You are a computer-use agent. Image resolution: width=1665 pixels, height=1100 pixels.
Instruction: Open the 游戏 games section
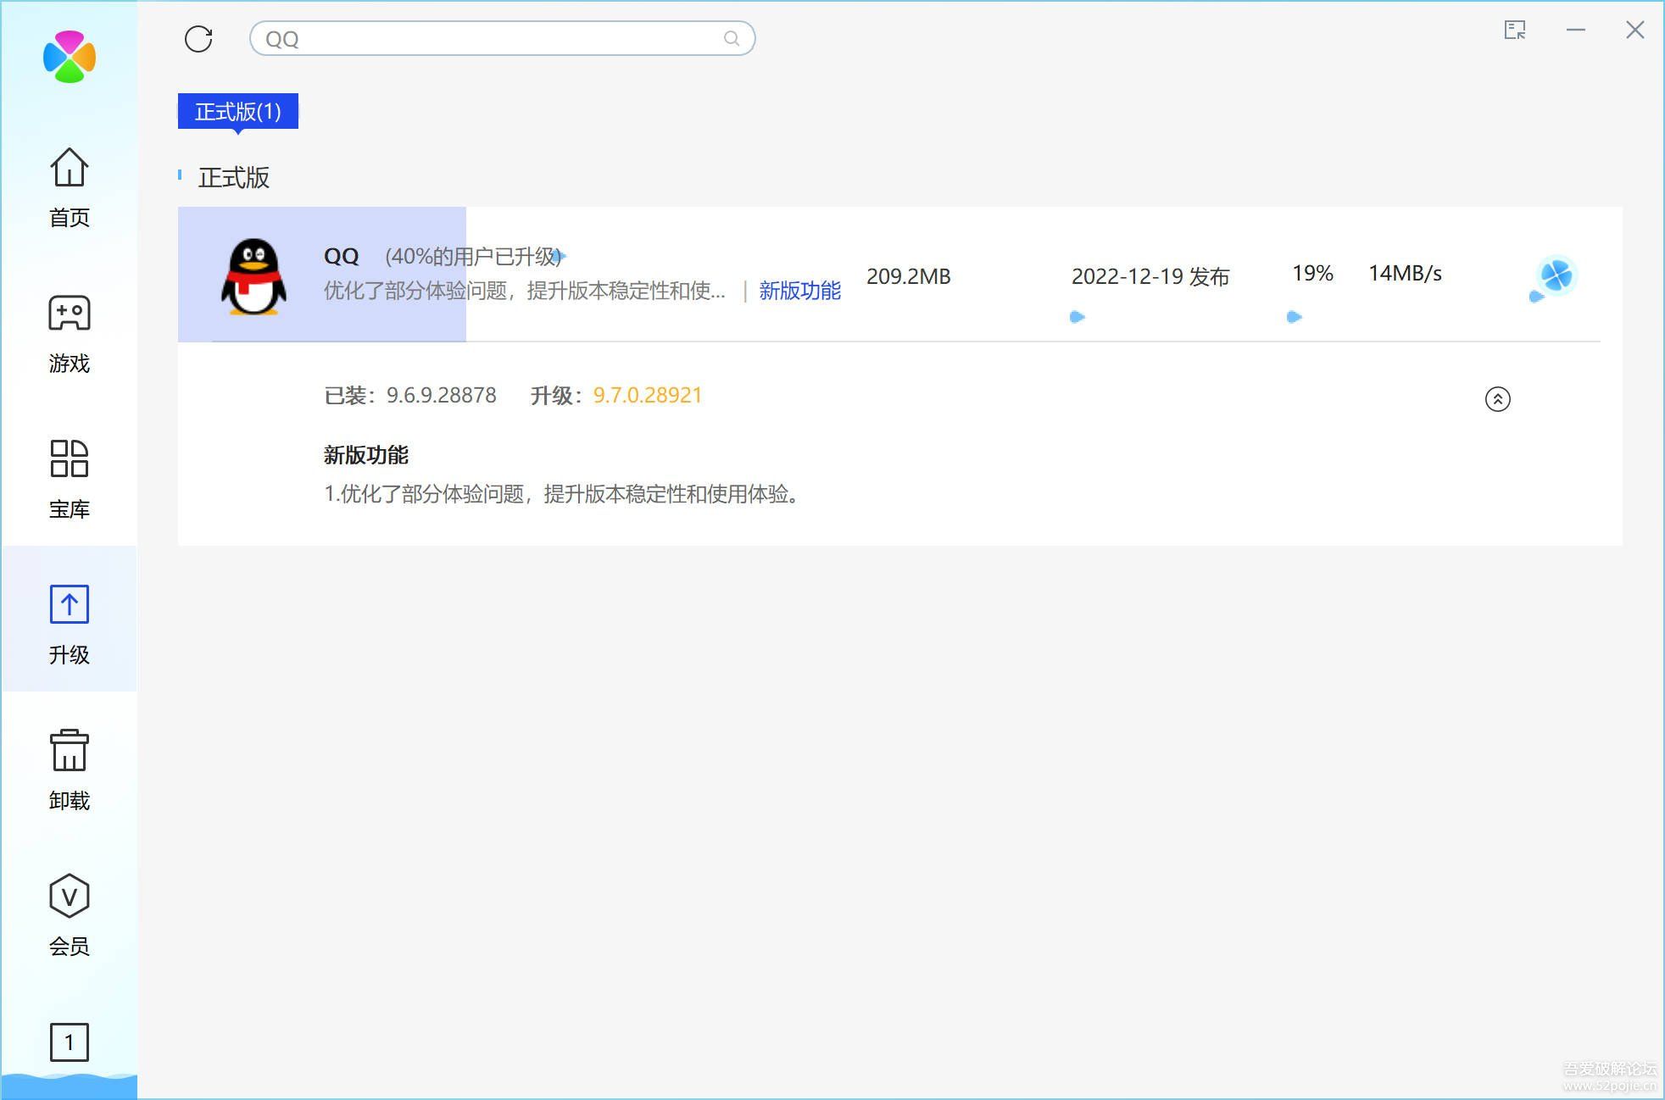(x=70, y=334)
